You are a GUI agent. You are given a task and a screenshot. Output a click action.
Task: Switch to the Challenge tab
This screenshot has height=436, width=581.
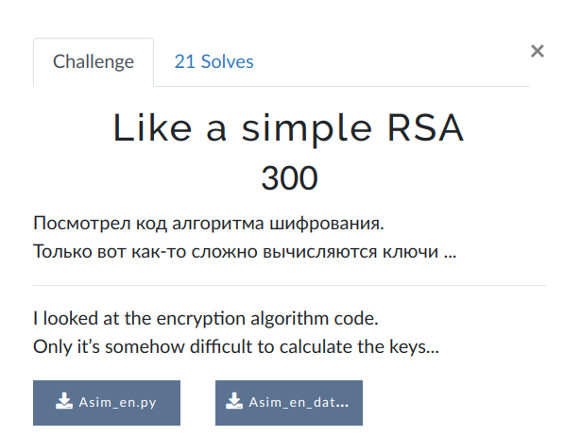click(x=94, y=61)
